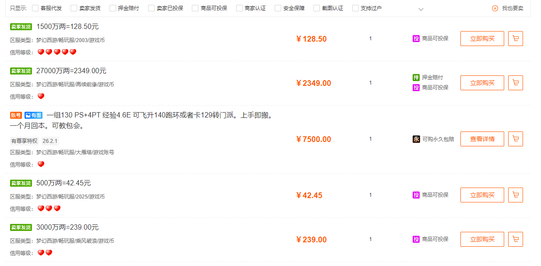Click the 立即购买 button on the 42.45 listing
541x266 pixels.
point(482,195)
